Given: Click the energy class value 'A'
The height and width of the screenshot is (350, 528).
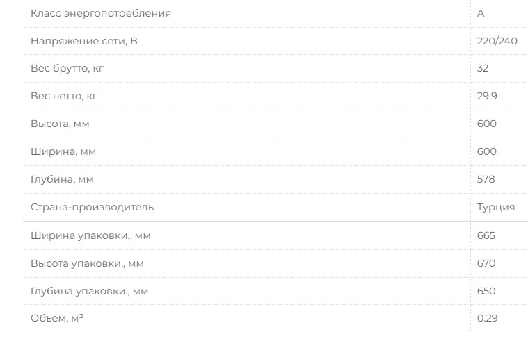Looking at the screenshot, I should click(x=481, y=13).
